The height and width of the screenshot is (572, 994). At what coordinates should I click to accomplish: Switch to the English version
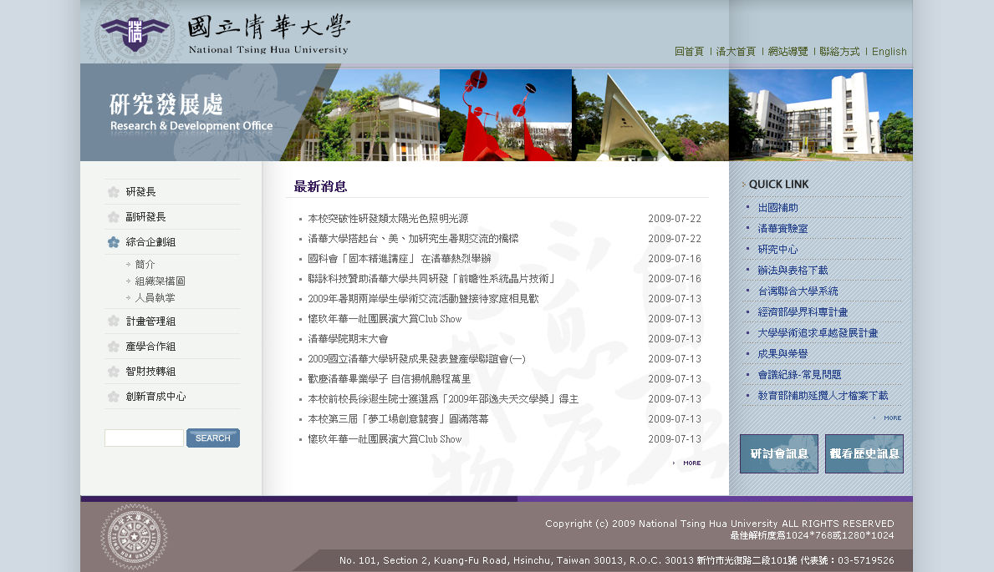click(x=889, y=51)
